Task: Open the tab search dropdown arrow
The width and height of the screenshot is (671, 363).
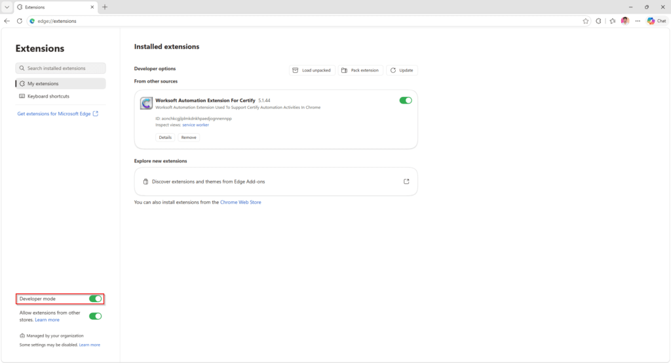Action: tap(7, 7)
